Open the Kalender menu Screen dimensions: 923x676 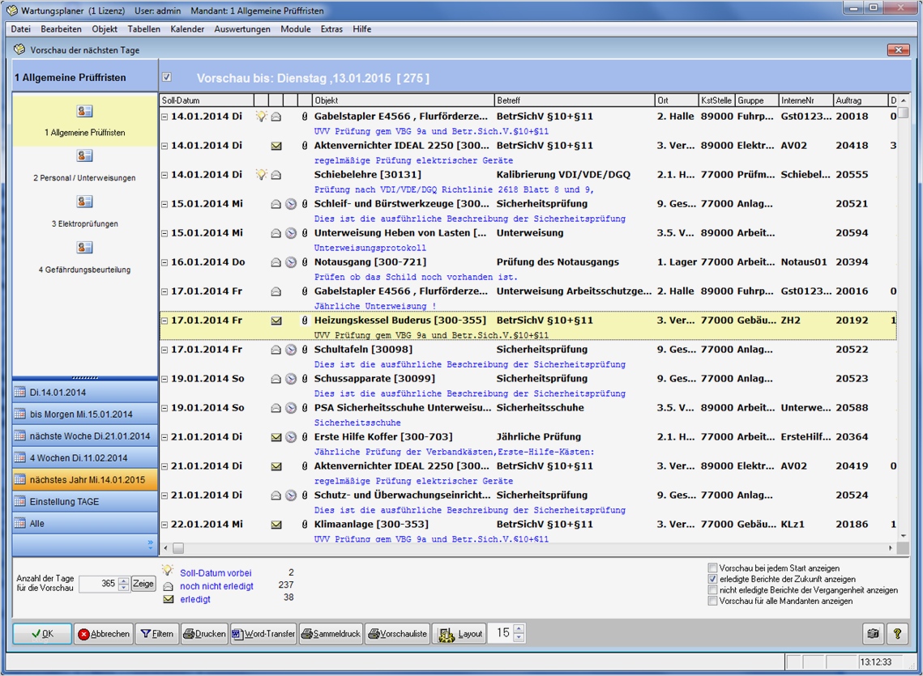[x=187, y=28]
